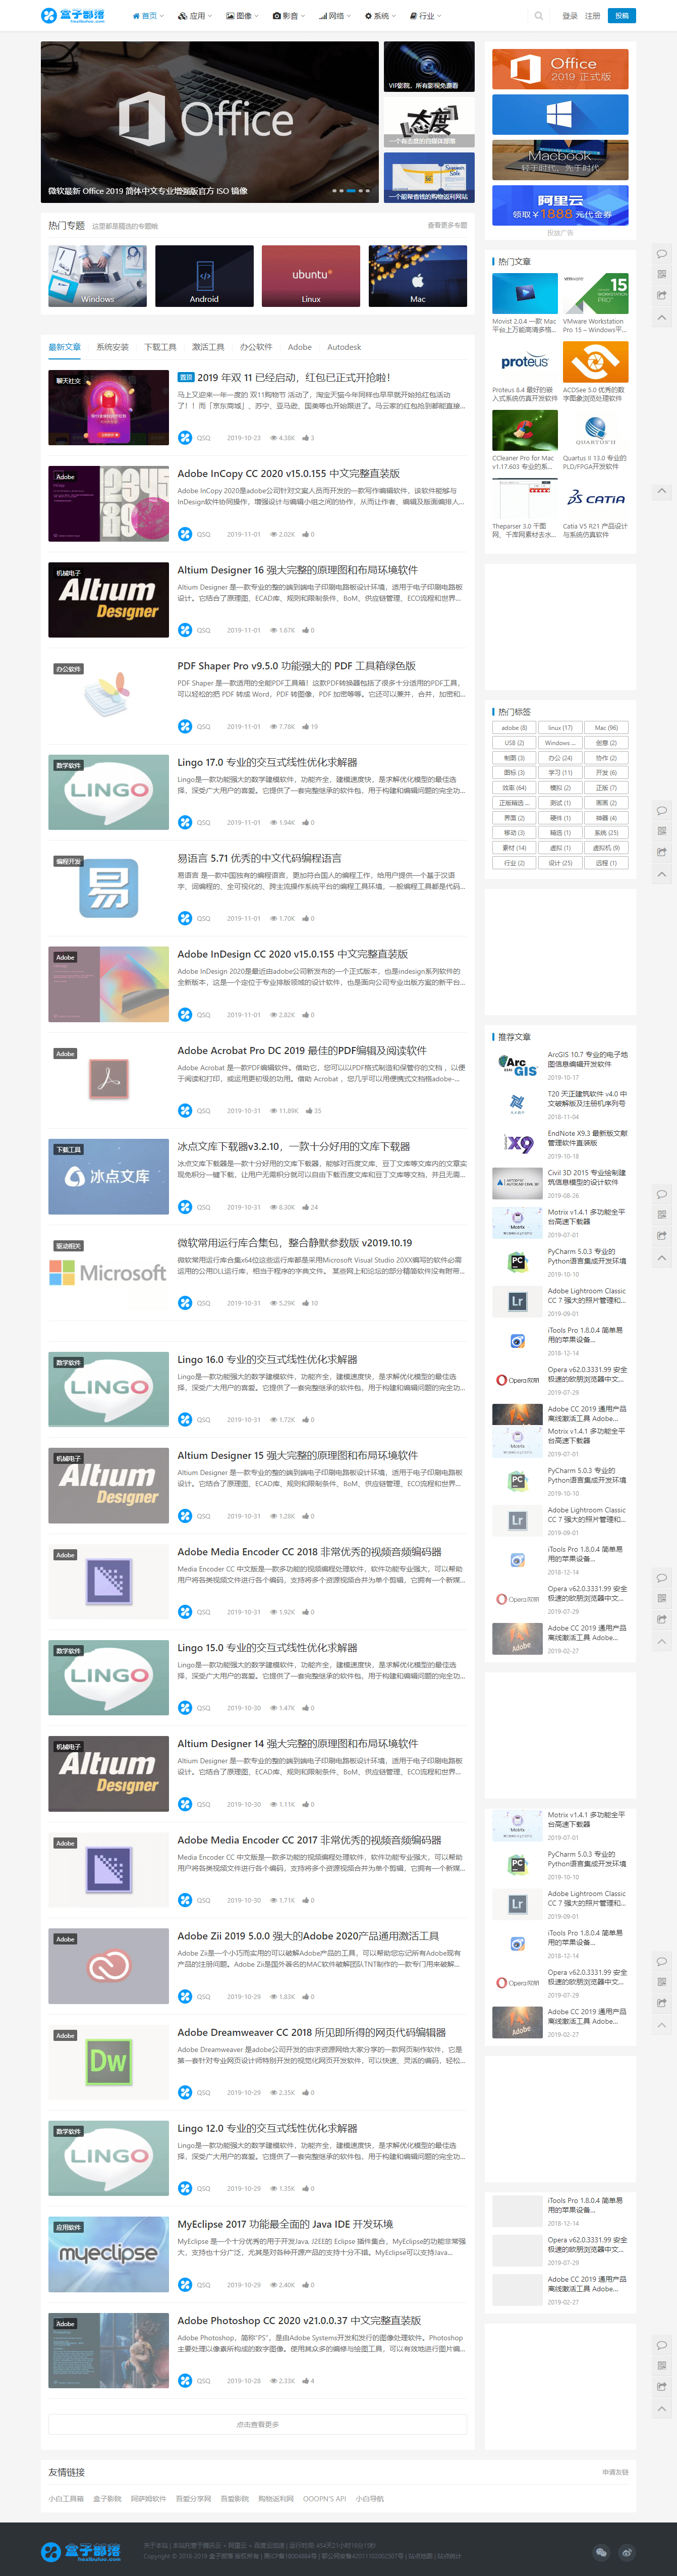Click the PDF Shaper Pro post icon
This screenshot has width=677, height=2576.
point(109,695)
